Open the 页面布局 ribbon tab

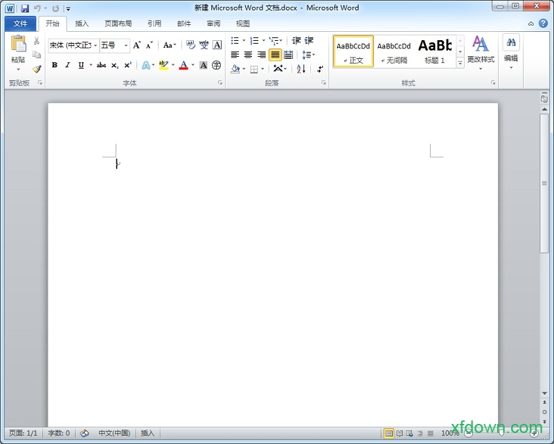tap(118, 24)
